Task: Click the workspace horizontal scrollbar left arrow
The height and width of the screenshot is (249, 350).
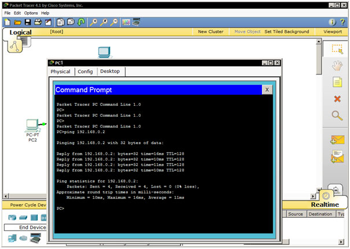Action: pyautogui.click(x=6, y=196)
